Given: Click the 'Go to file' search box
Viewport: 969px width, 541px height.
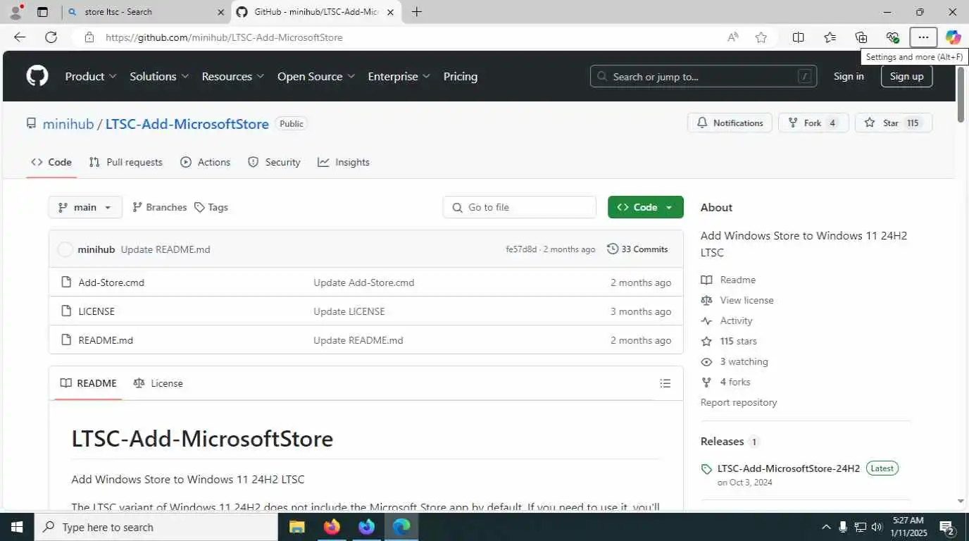Looking at the screenshot, I should tap(520, 207).
